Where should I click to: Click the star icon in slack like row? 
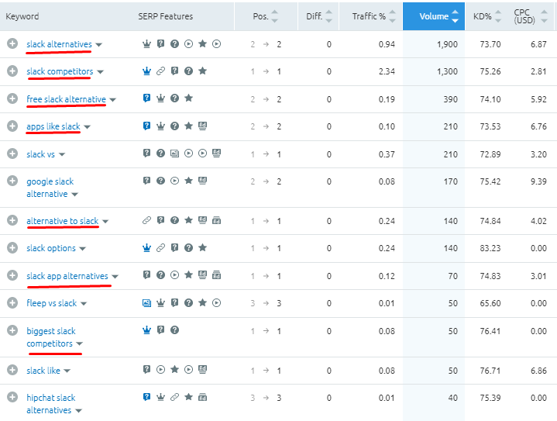coord(174,370)
